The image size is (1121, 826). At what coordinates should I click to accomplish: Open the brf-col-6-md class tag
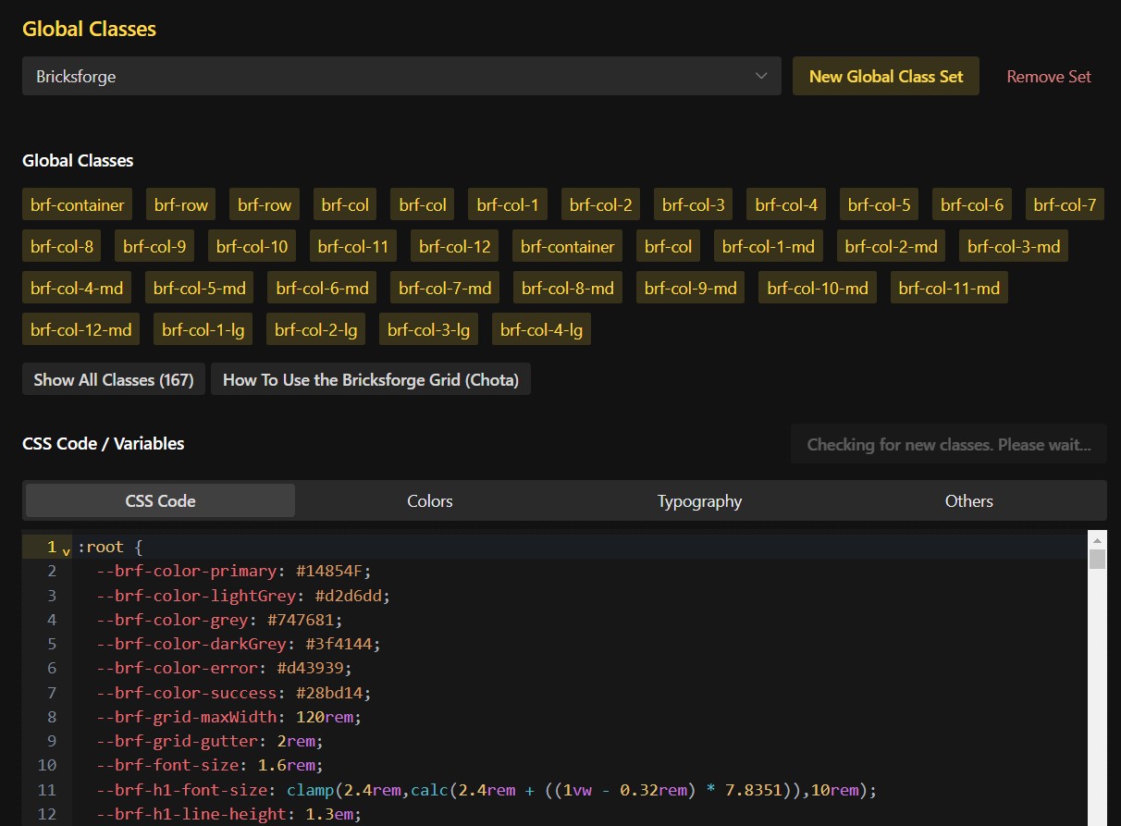click(x=322, y=288)
